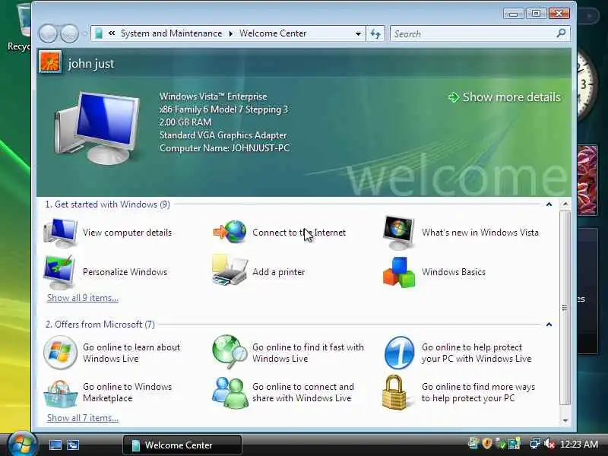The image size is (608, 456).
Task: Click the Windows Live learn about icon
Action: [60, 353]
